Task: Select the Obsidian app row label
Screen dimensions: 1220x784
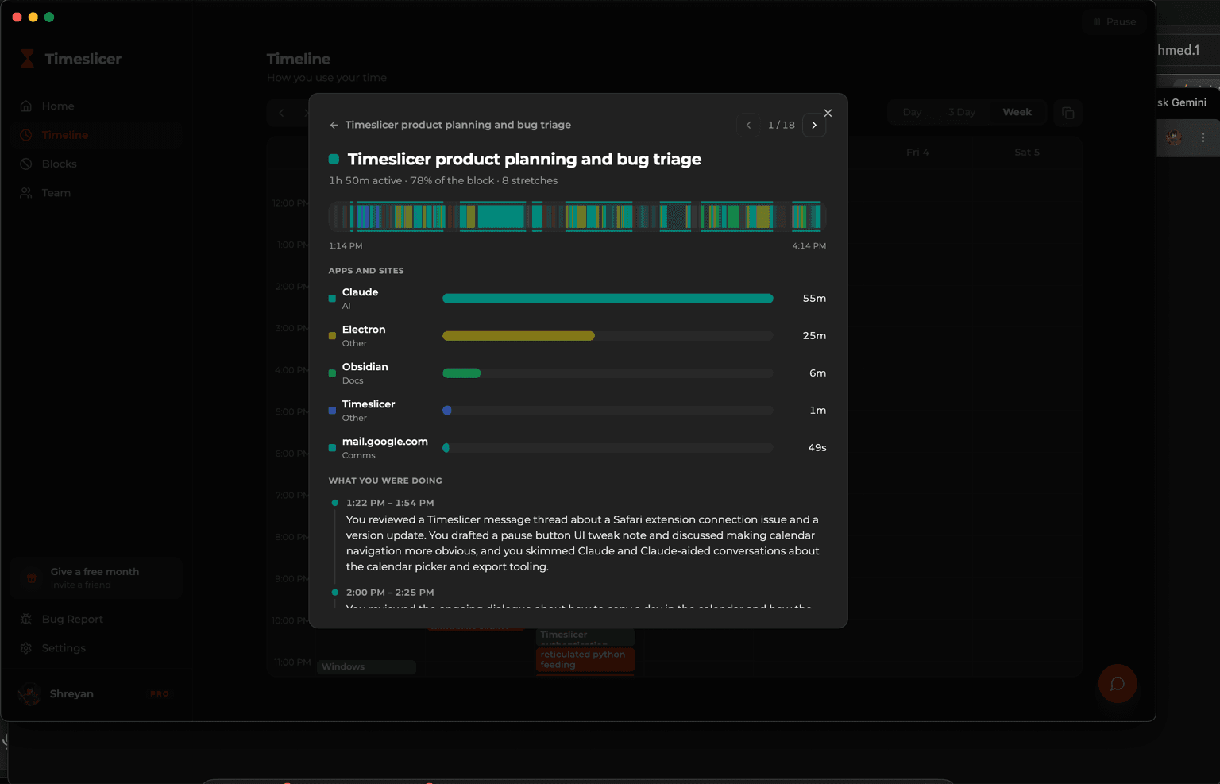Action: point(365,367)
